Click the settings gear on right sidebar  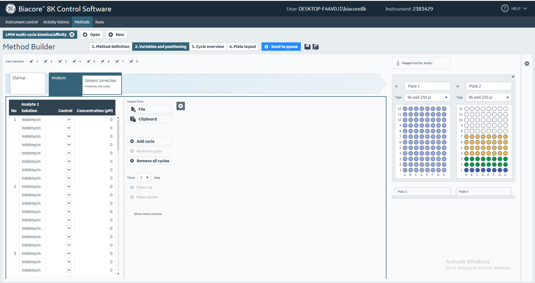click(x=527, y=64)
